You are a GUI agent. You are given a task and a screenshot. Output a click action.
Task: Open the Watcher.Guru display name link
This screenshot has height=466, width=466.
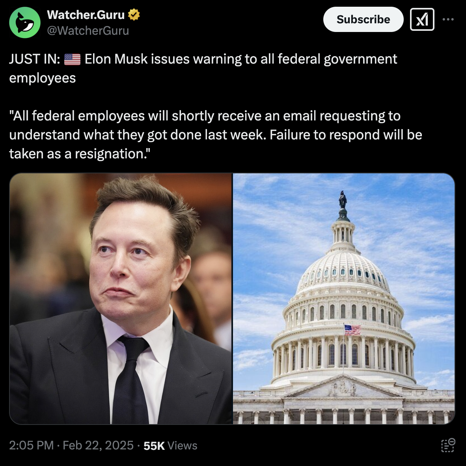(x=86, y=15)
